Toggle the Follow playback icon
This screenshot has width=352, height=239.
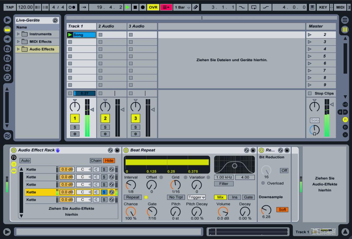coord(84,7)
